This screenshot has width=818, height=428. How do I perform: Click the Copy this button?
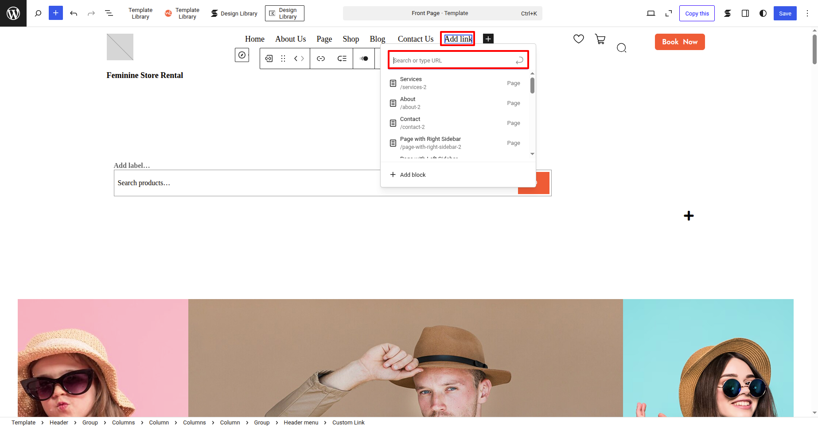pos(697,13)
